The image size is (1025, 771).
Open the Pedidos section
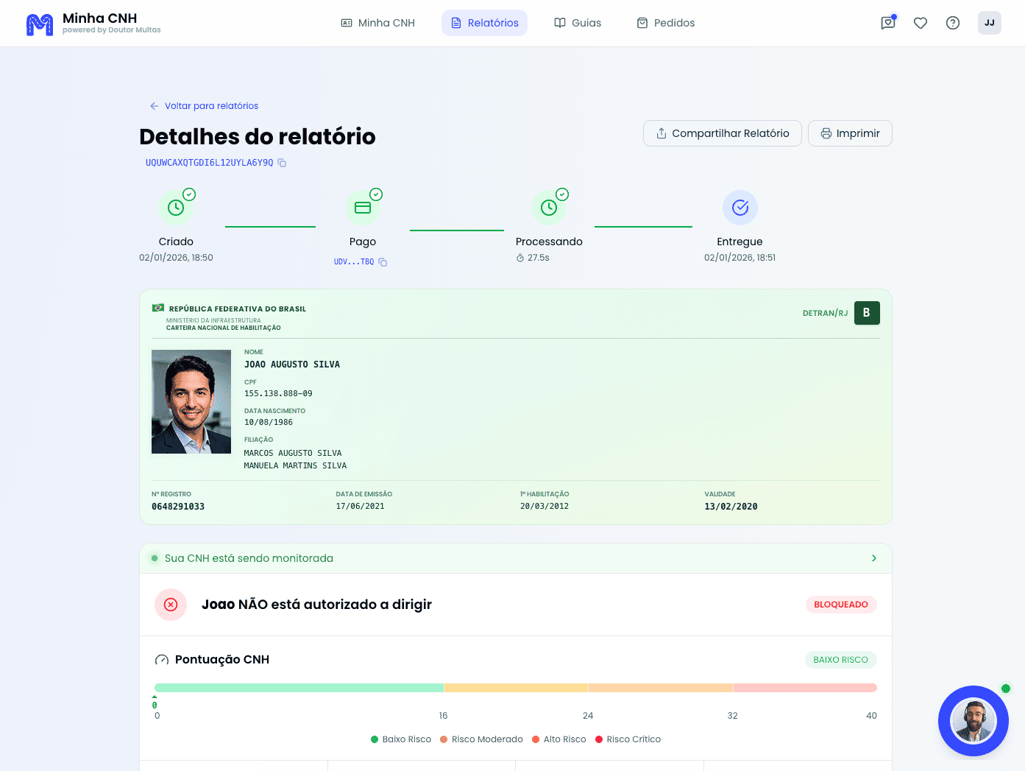pos(665,23)
